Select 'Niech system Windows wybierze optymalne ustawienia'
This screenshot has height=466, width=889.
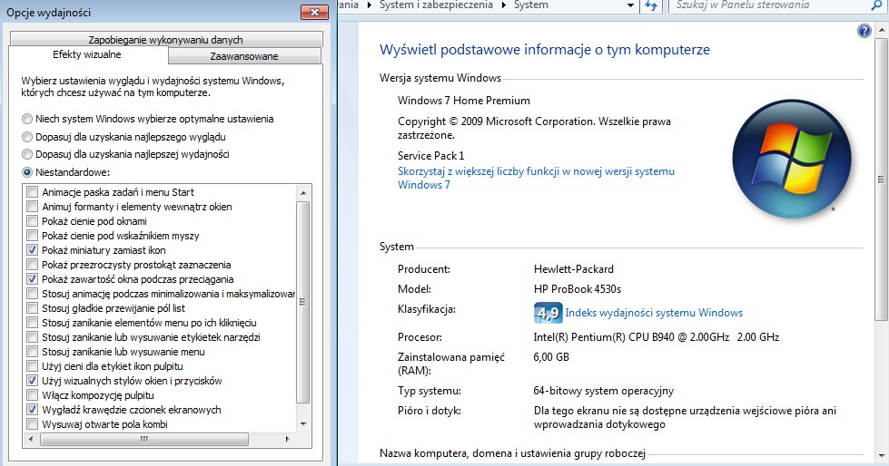click(27, 119)
